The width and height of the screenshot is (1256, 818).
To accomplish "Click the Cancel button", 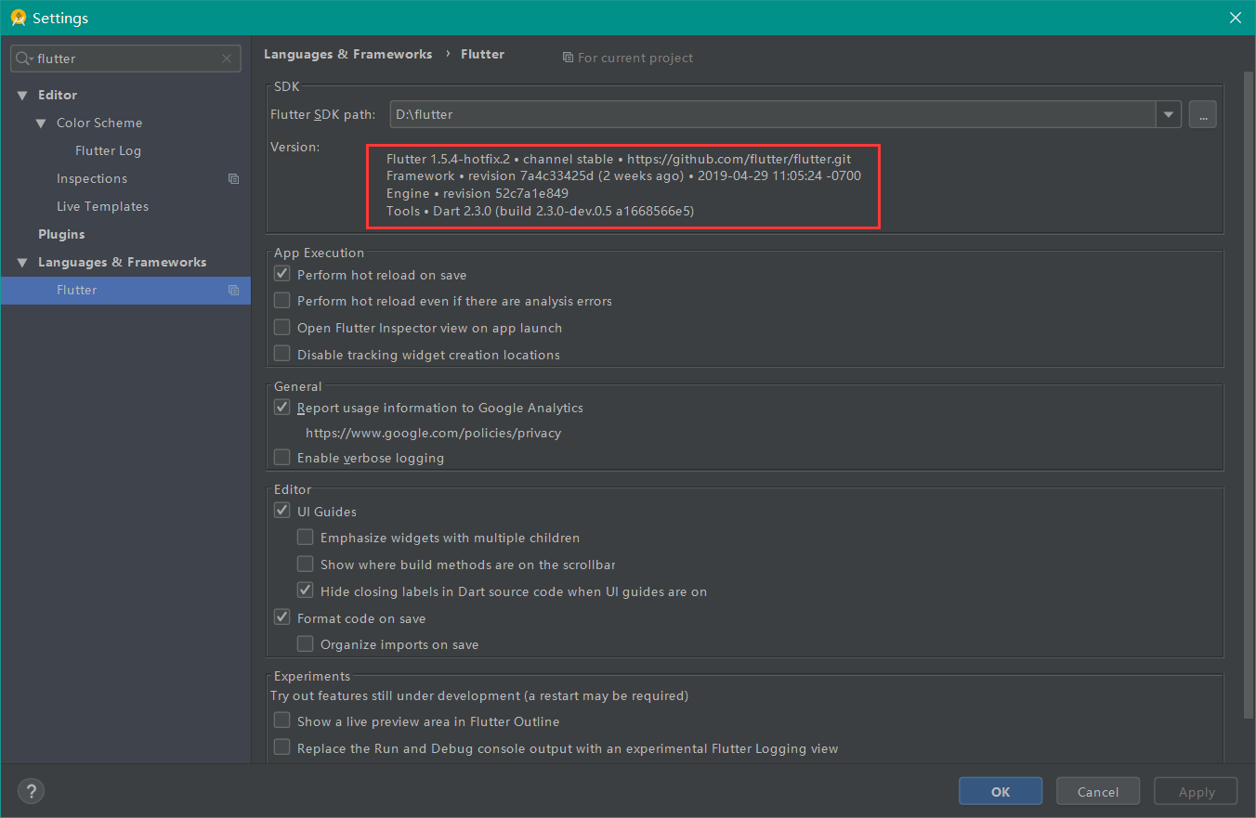I will pyautogui.click(x=1098, y=790).
